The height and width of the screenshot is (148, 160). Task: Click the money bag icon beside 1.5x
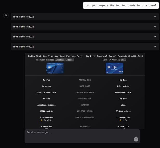(x=121, y=120)
